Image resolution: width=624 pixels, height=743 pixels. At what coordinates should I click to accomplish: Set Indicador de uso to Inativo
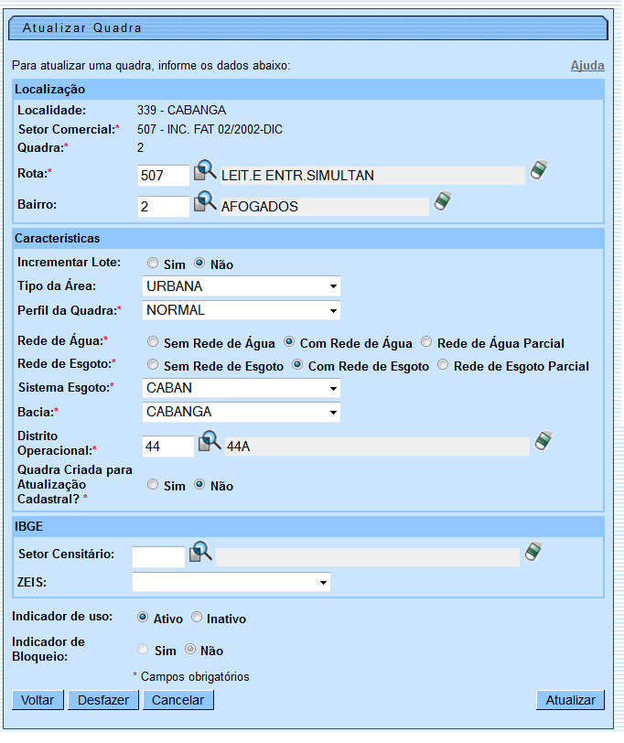click(x=197, y=618)
